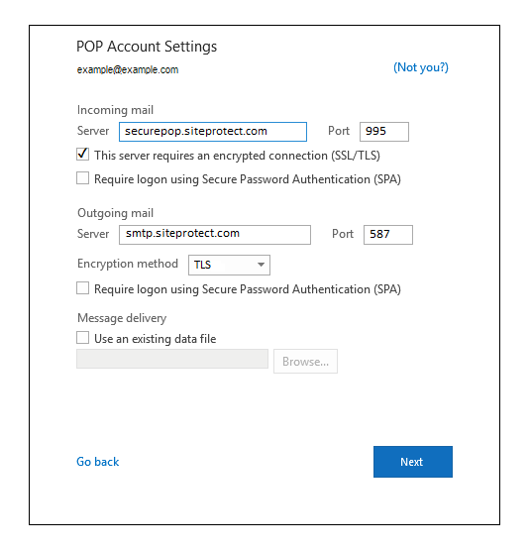Image resolution: width=530 pixels, height=550 pixels.
Task: Click the Message delivery section label
Action: click(122, 318)
